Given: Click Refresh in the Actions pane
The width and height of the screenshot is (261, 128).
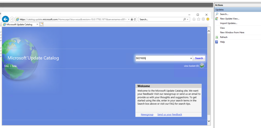Looking at the screenshot, I should click(224, 37).
